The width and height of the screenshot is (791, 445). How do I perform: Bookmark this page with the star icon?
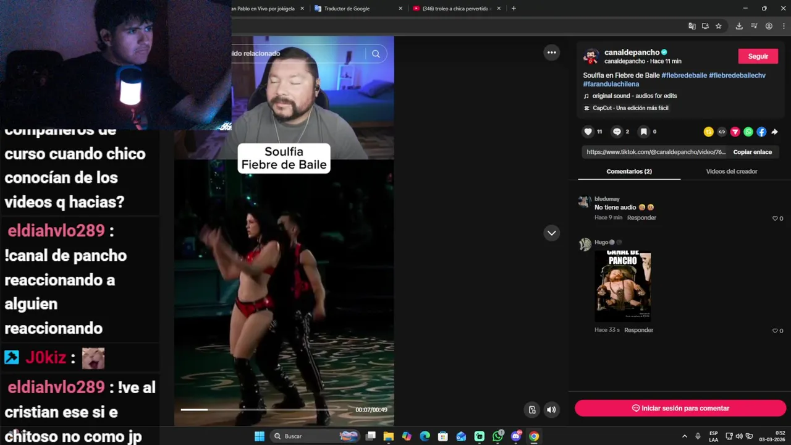(719, 26)
